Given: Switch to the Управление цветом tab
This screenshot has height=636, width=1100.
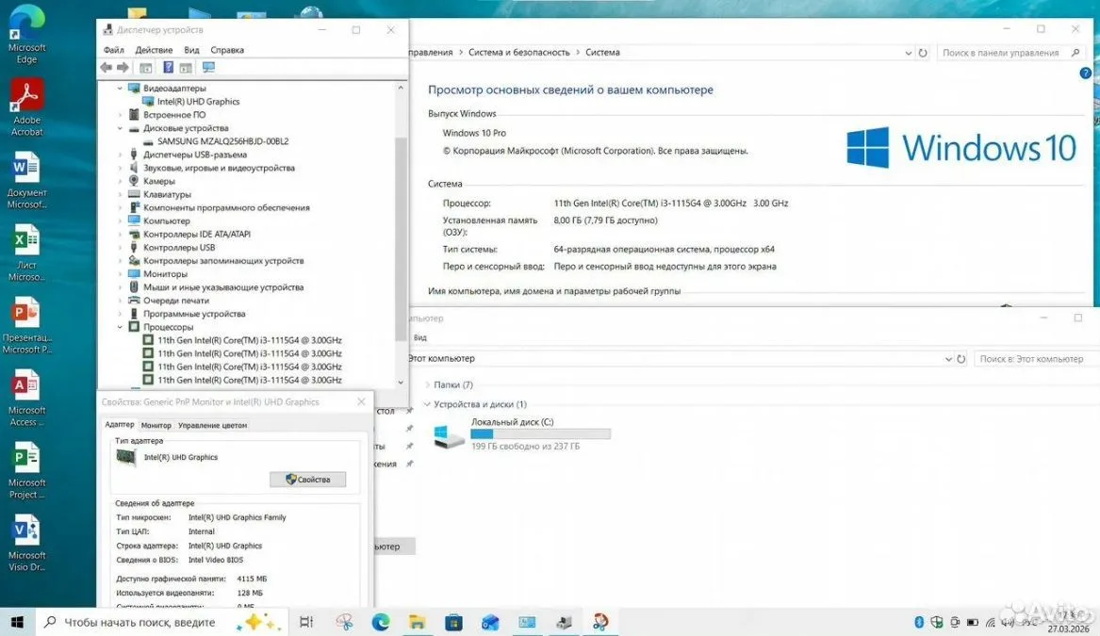Looking at the screenshot, I should point(213,426).
